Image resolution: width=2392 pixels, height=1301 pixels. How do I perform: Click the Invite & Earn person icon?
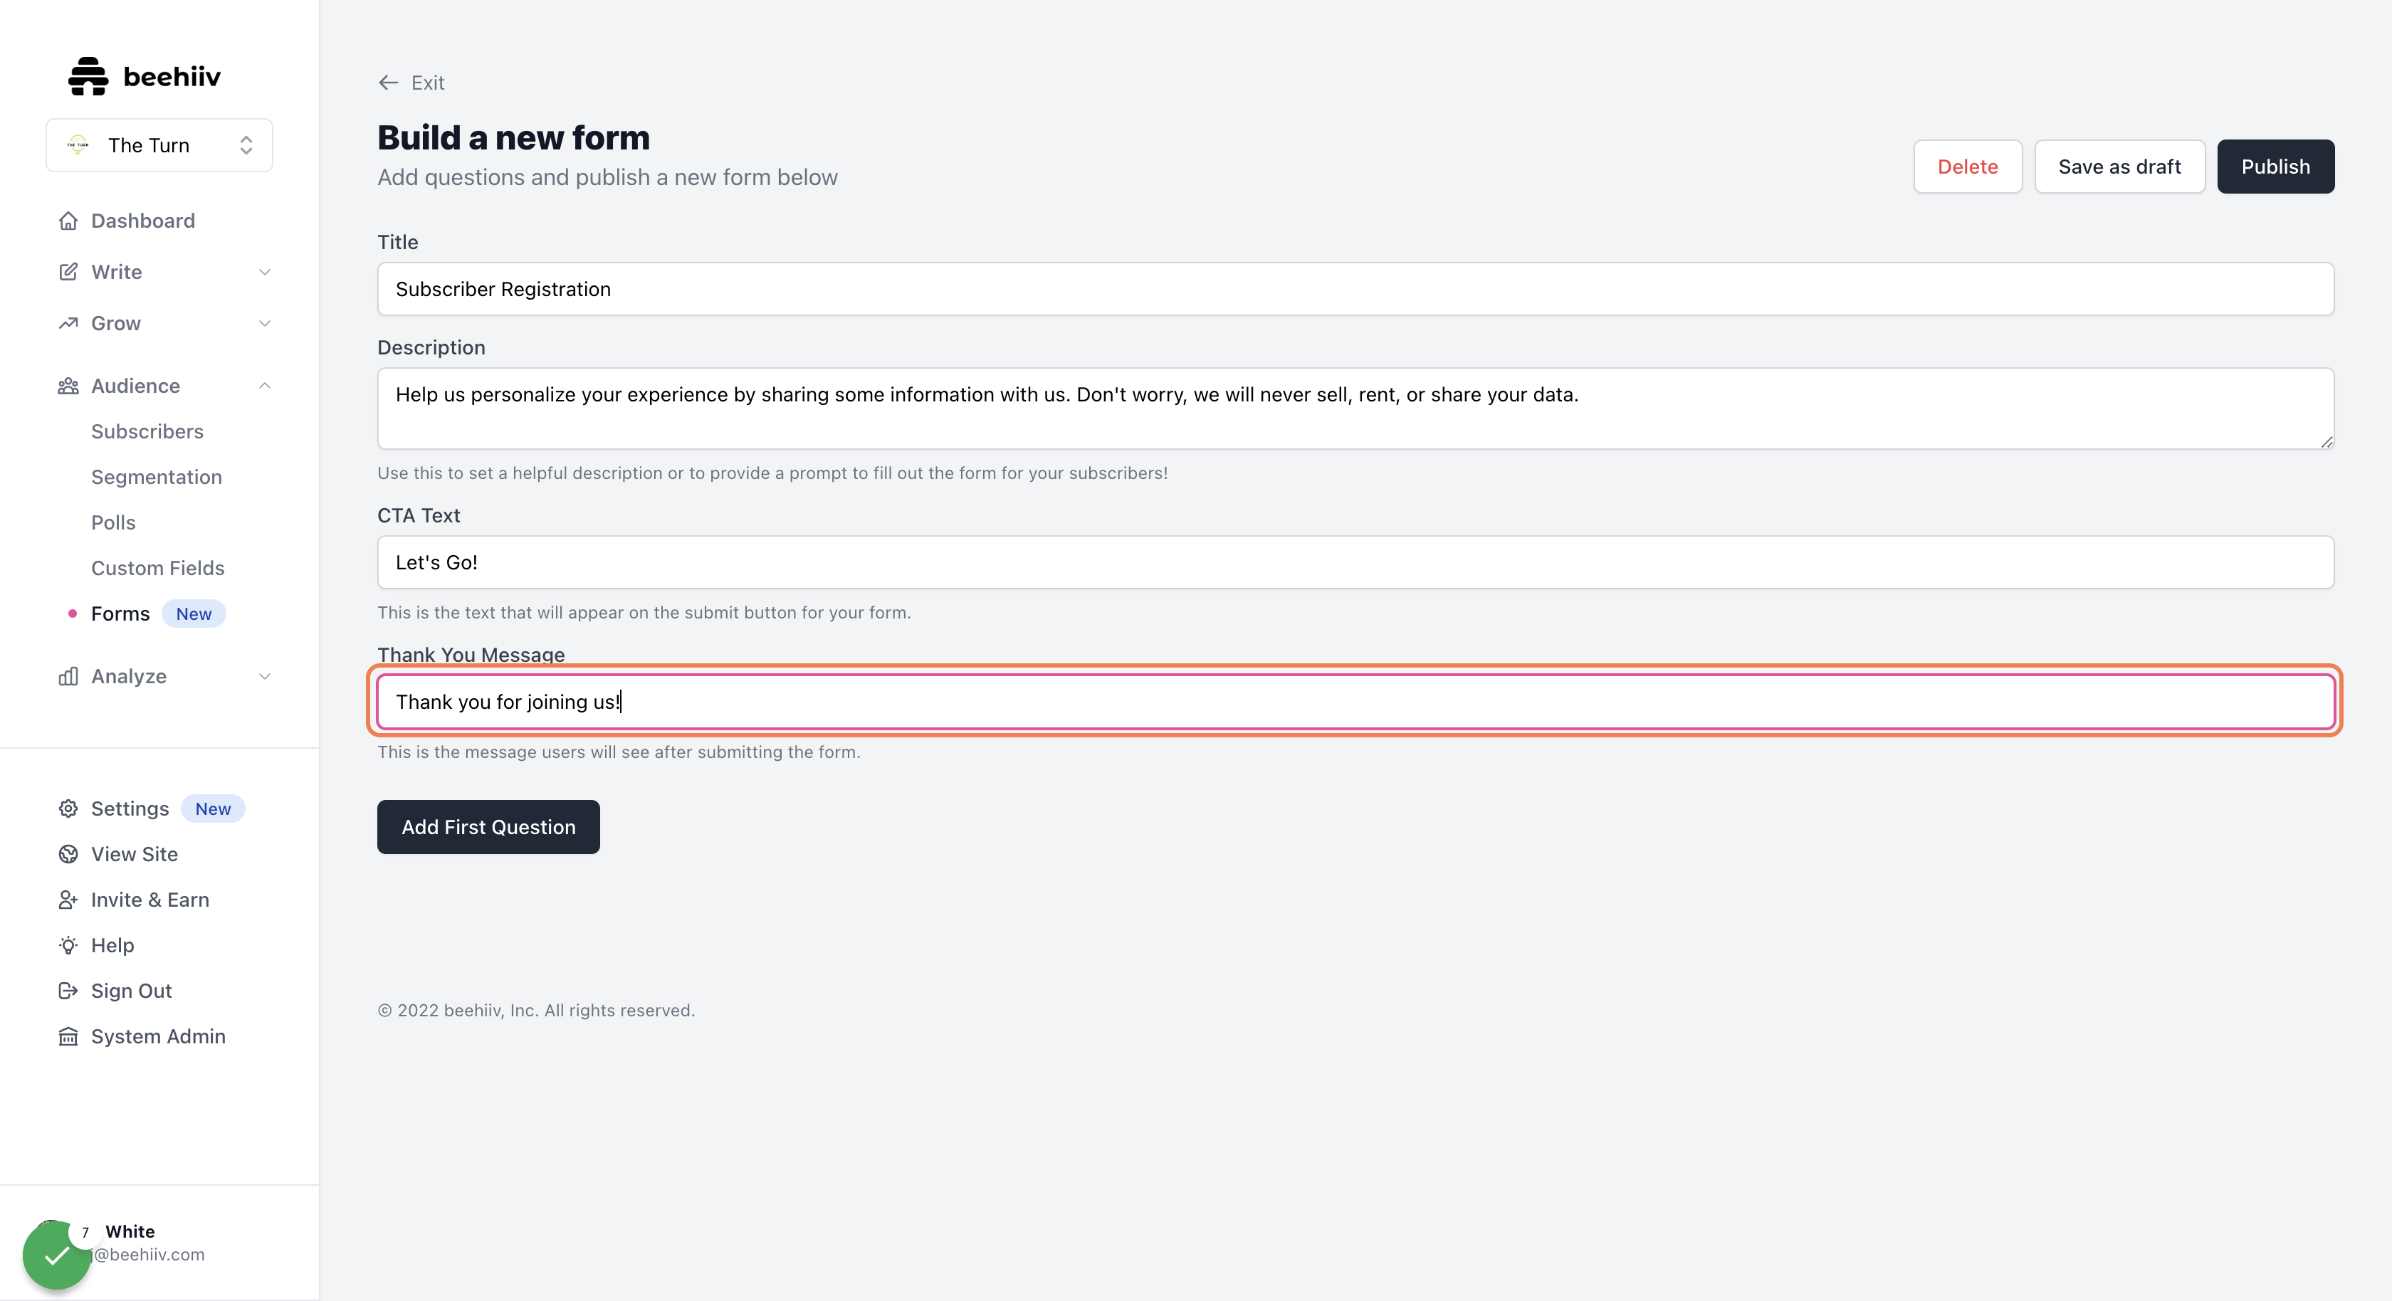pyautogui.click(x=68, y=900)
